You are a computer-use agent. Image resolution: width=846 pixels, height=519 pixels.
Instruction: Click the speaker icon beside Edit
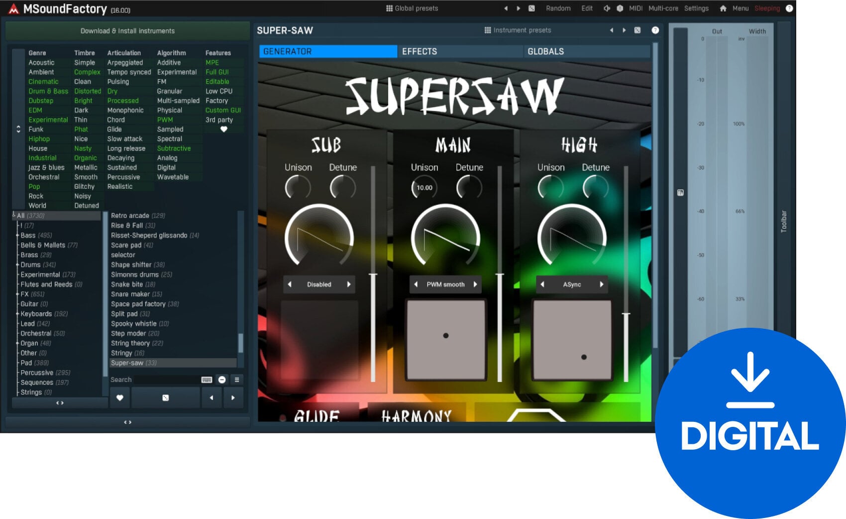click(x=607, y=8)
